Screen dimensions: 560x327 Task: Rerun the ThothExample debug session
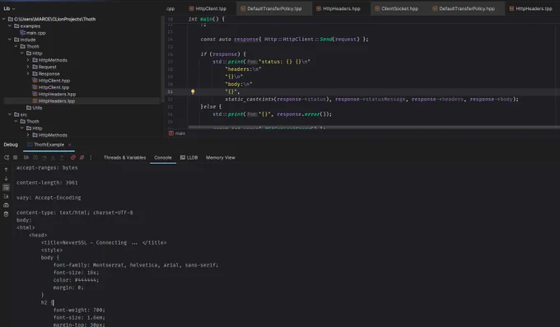click(x=7, y=157)
